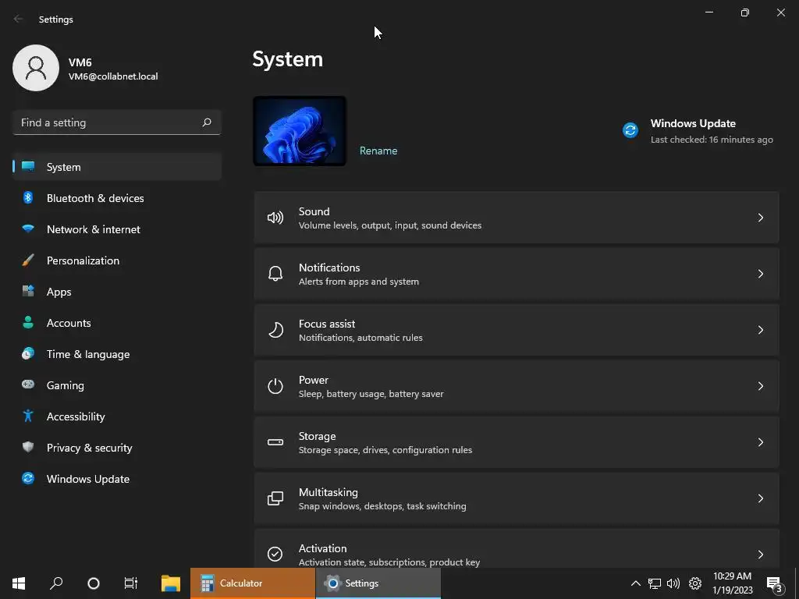Screen dimensions: 799x599
Task: Open the Sound settings title
Action: [x=314, y=211]
